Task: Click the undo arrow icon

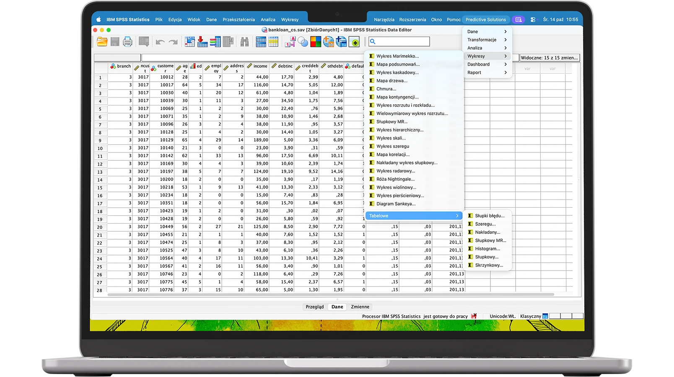Action: (160, 42)
